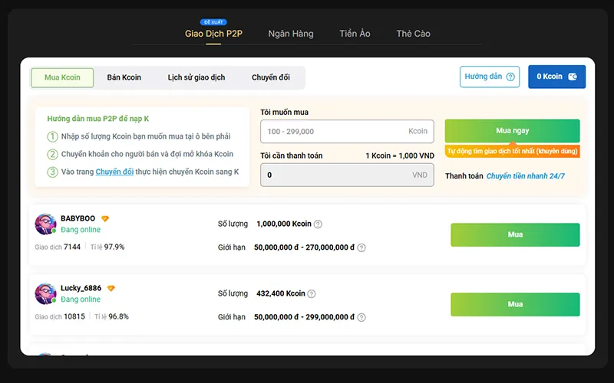Click Giao dịch 7144 stat
Viewport: 614px width, 383px height.
pyautogui.click(x=58, y=247)
